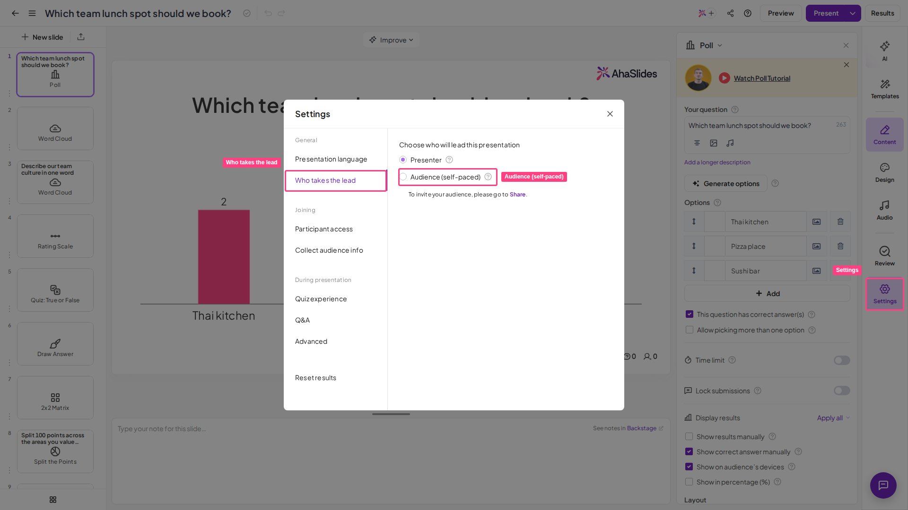Image resolution: width=908 pixels, height=510 pixels.
Task: Click the Generate options button
Action: click(726, 184)
